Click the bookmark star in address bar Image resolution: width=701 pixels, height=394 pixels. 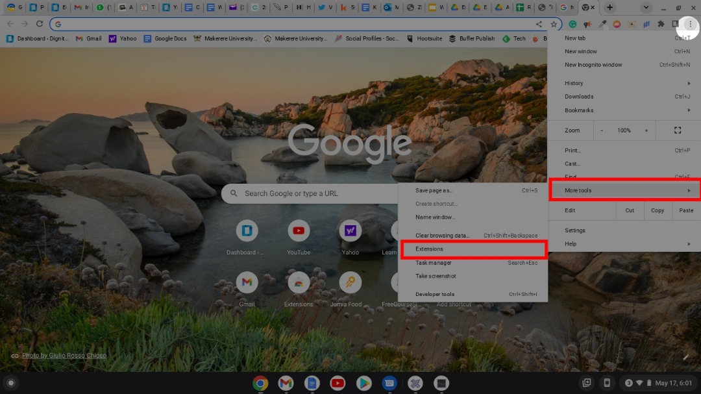[554, 24]
